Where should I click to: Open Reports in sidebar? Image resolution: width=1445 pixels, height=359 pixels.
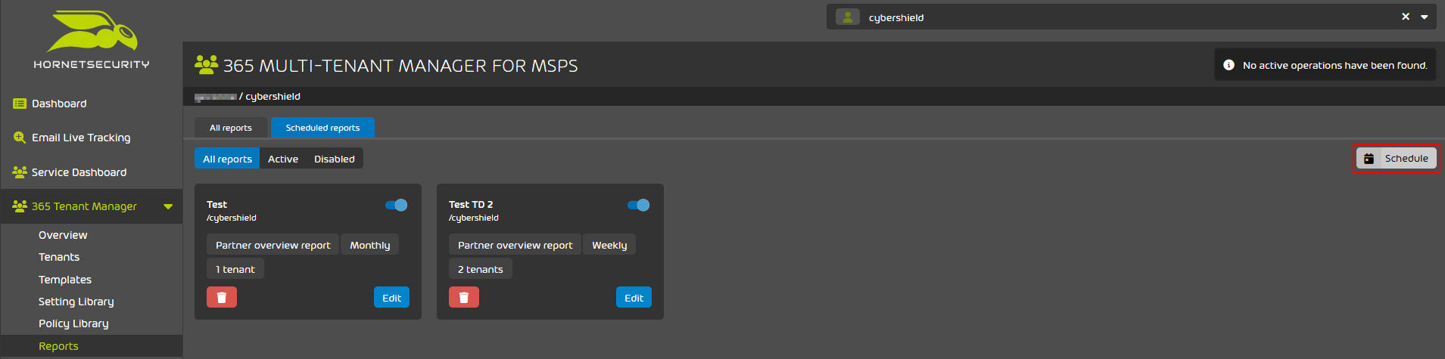tap(92, 346)
